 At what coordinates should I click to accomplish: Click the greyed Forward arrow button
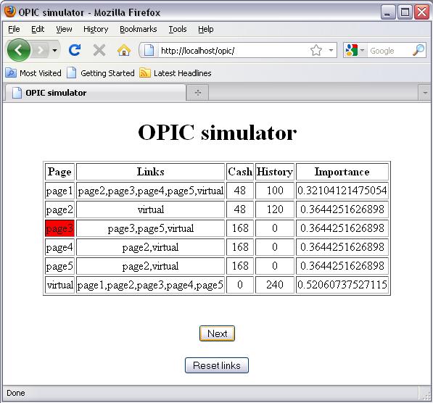pyautogui.click(x=41, y=50)
